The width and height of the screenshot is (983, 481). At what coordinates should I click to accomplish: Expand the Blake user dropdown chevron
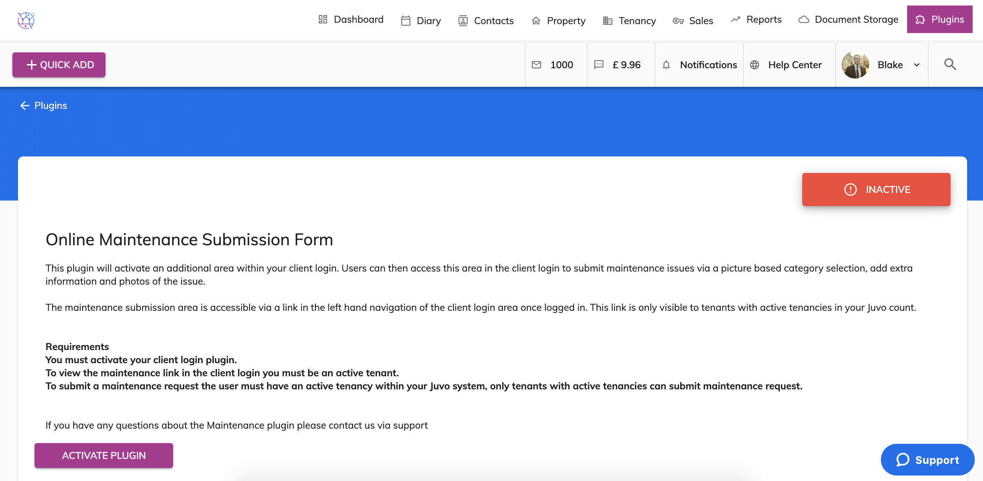[916, 65]
